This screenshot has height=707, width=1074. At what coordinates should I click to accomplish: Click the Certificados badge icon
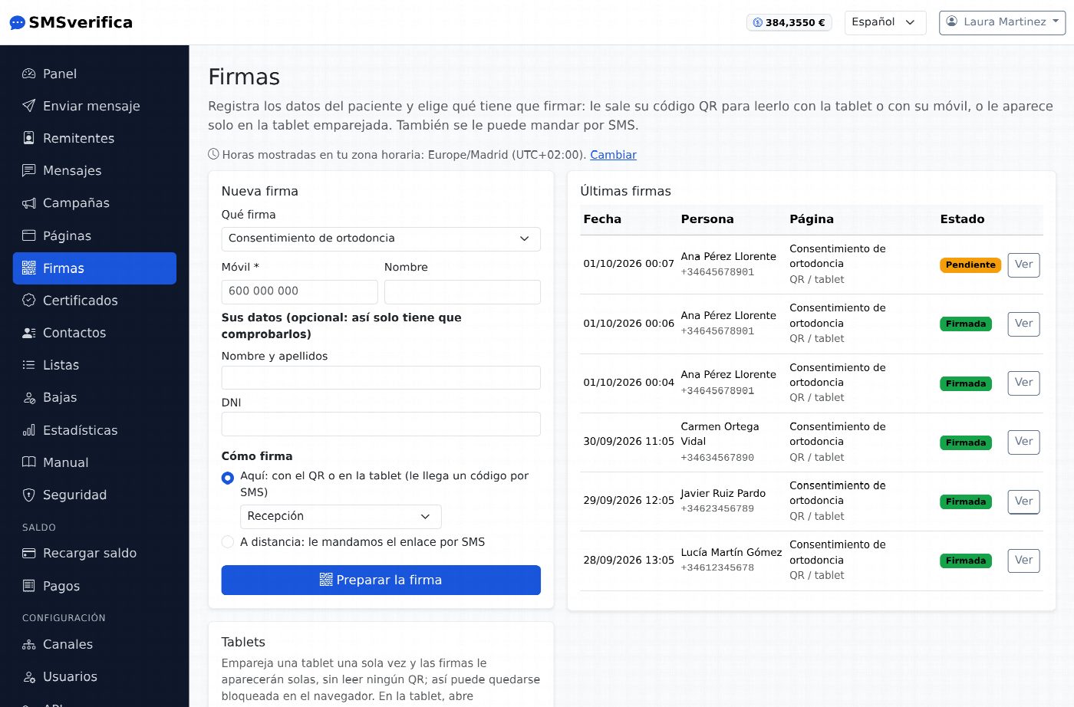(29, 301)
